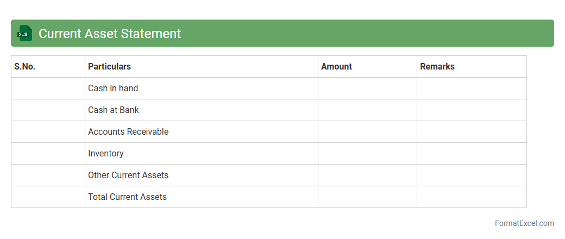Click Amount cell for Cash at Bank
565x239 pixels.
point(367,110)
